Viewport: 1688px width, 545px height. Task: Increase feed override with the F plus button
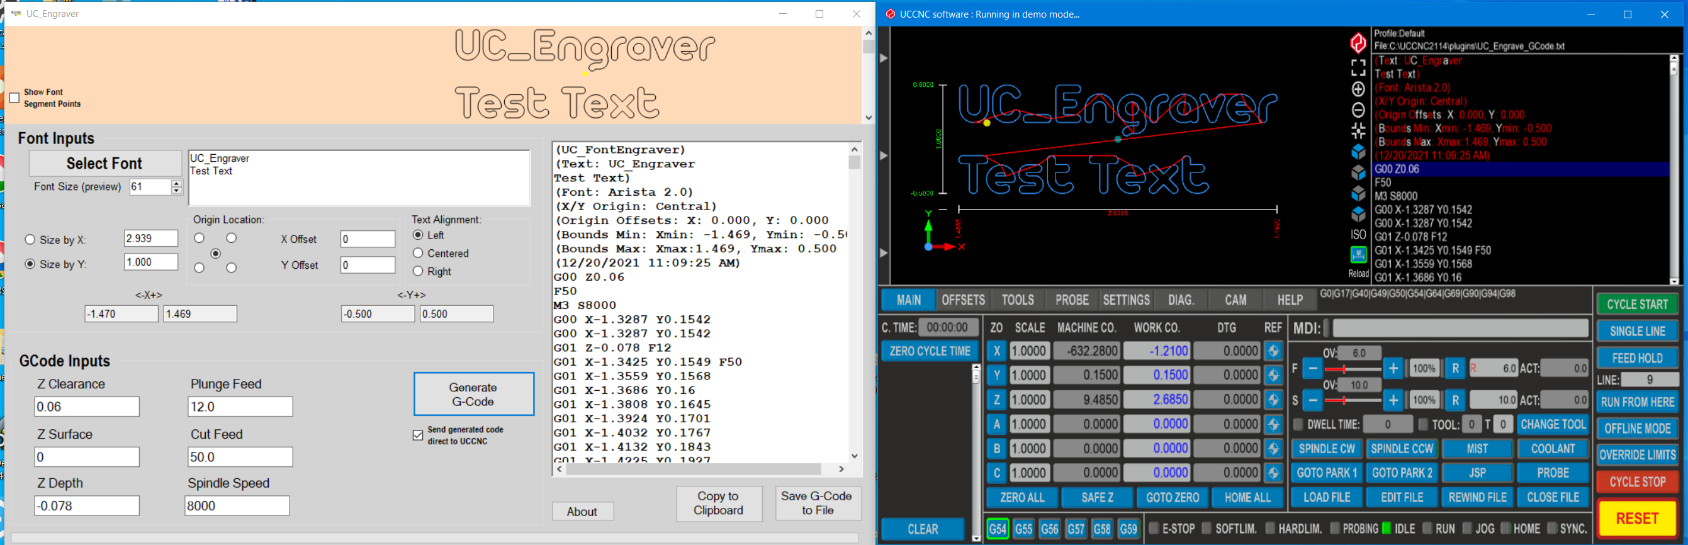(x=1393, y=369)
